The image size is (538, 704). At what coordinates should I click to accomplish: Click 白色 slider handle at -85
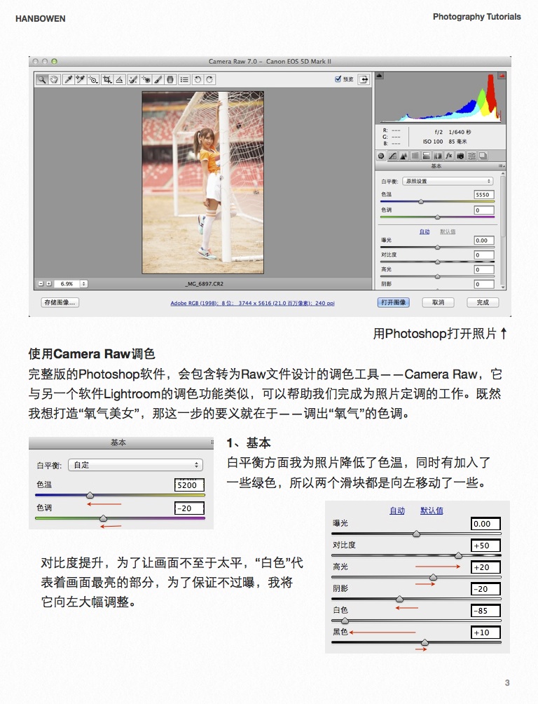click(345, 621)
